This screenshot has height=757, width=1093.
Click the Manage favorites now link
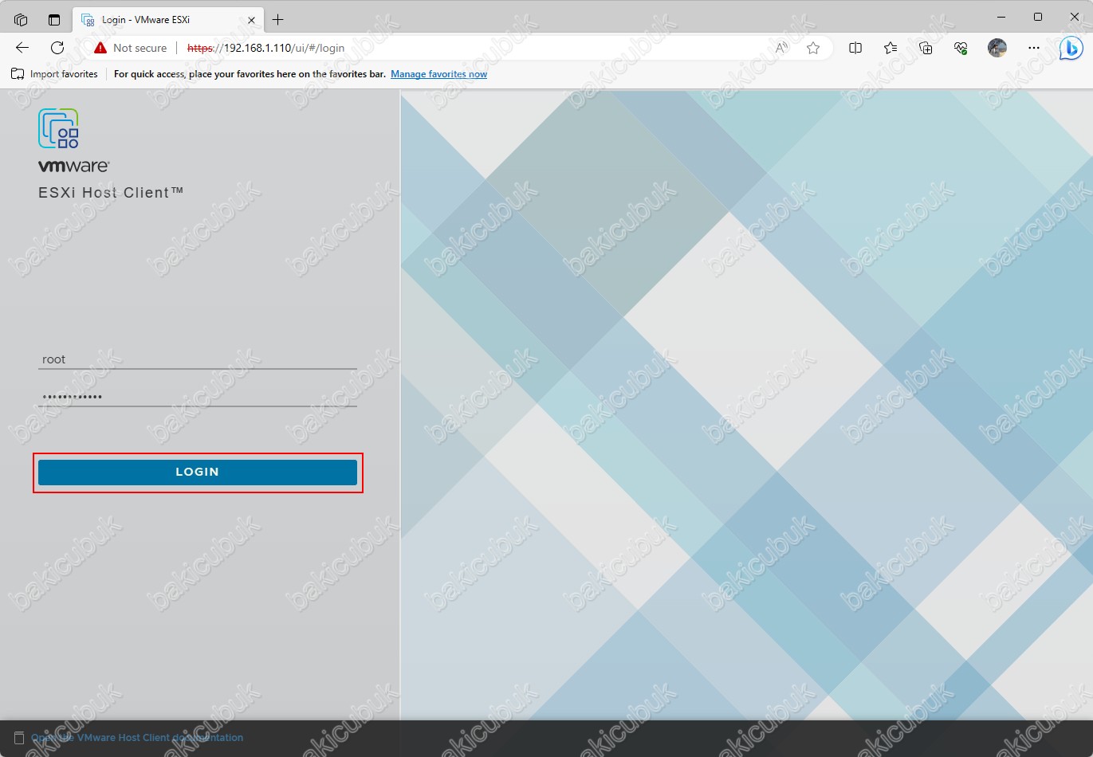pyautogui.click(x=438, y=74)
